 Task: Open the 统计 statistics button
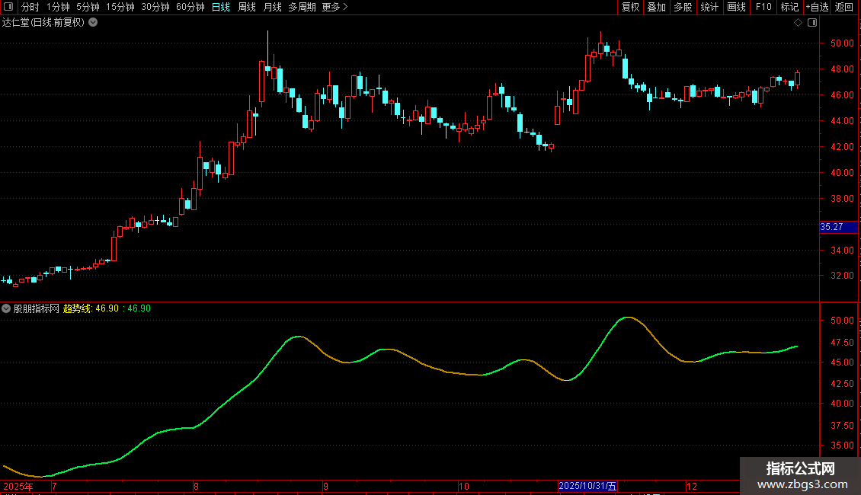[x=709, y=7]
